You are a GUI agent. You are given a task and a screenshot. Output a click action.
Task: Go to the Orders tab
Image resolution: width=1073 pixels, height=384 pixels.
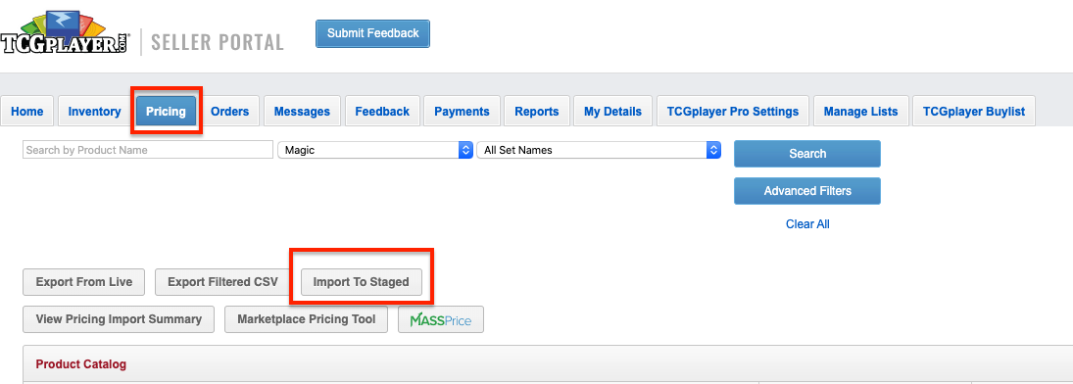pos(230,112)
